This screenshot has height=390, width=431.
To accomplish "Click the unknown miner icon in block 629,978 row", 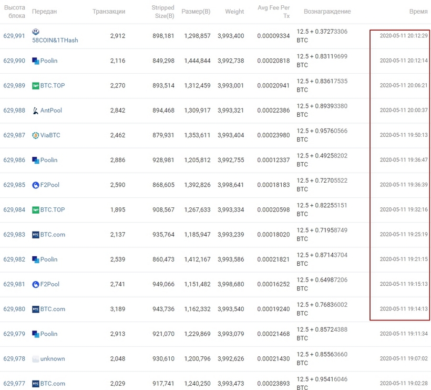I will (36, 359).
